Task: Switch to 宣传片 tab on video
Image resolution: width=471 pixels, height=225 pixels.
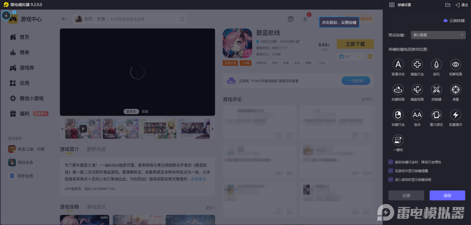Action: pyautogui.click(x=131, y=111)
